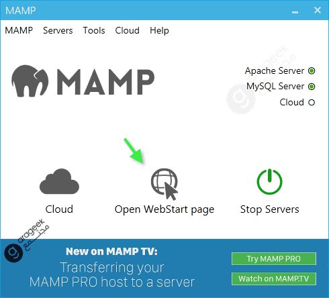The image size is (329, 298).
Task: Click the MAMP elephant logo
Action: pyautogui.click(x=30, y=81)
